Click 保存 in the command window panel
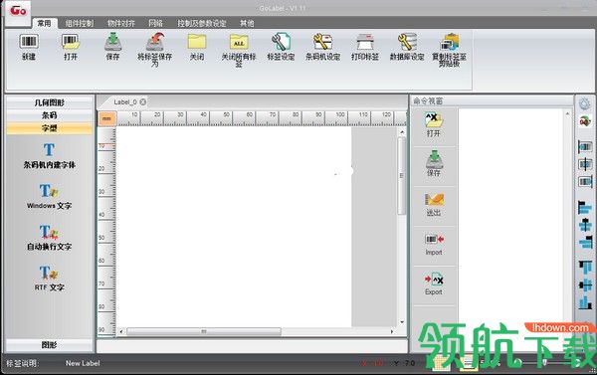The height and width of the screenshot is (375, 597). pos(434,164)
